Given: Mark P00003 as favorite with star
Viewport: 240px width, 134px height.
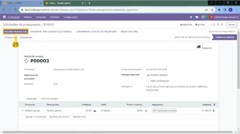Looking at the screenshot, I should 26,61.
